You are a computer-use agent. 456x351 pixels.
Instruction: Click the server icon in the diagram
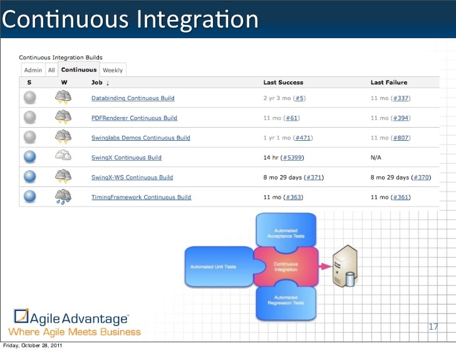(345, 265)
